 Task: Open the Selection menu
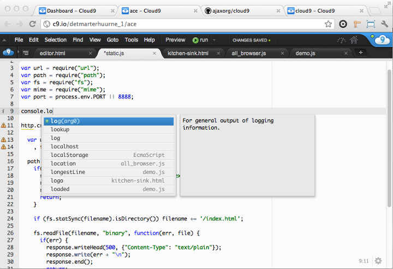click(x=55, y=40)
